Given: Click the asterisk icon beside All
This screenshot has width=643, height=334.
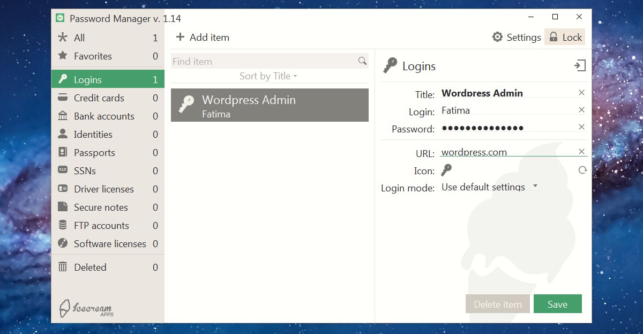Looking at the screenshot, I should (x=63, y=38).
